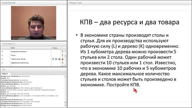Viewport: 192px width, 108px height.
Task: Click the participants list scrollbar thumb
Action: (x=65, y=56)
